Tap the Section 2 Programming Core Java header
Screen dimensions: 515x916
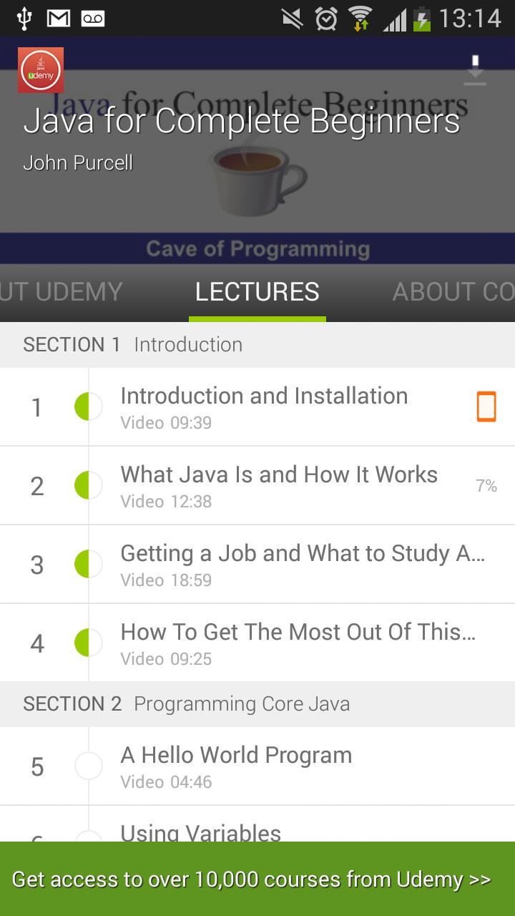pos(257,704)
